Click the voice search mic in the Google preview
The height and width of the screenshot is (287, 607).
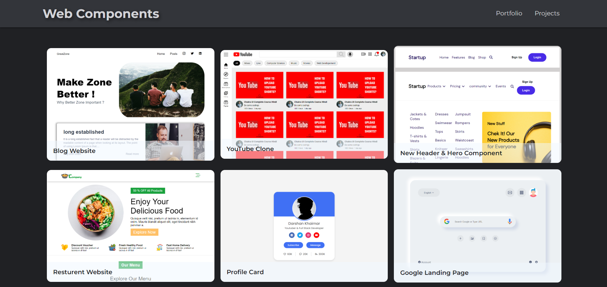click(x=509, y=222)
